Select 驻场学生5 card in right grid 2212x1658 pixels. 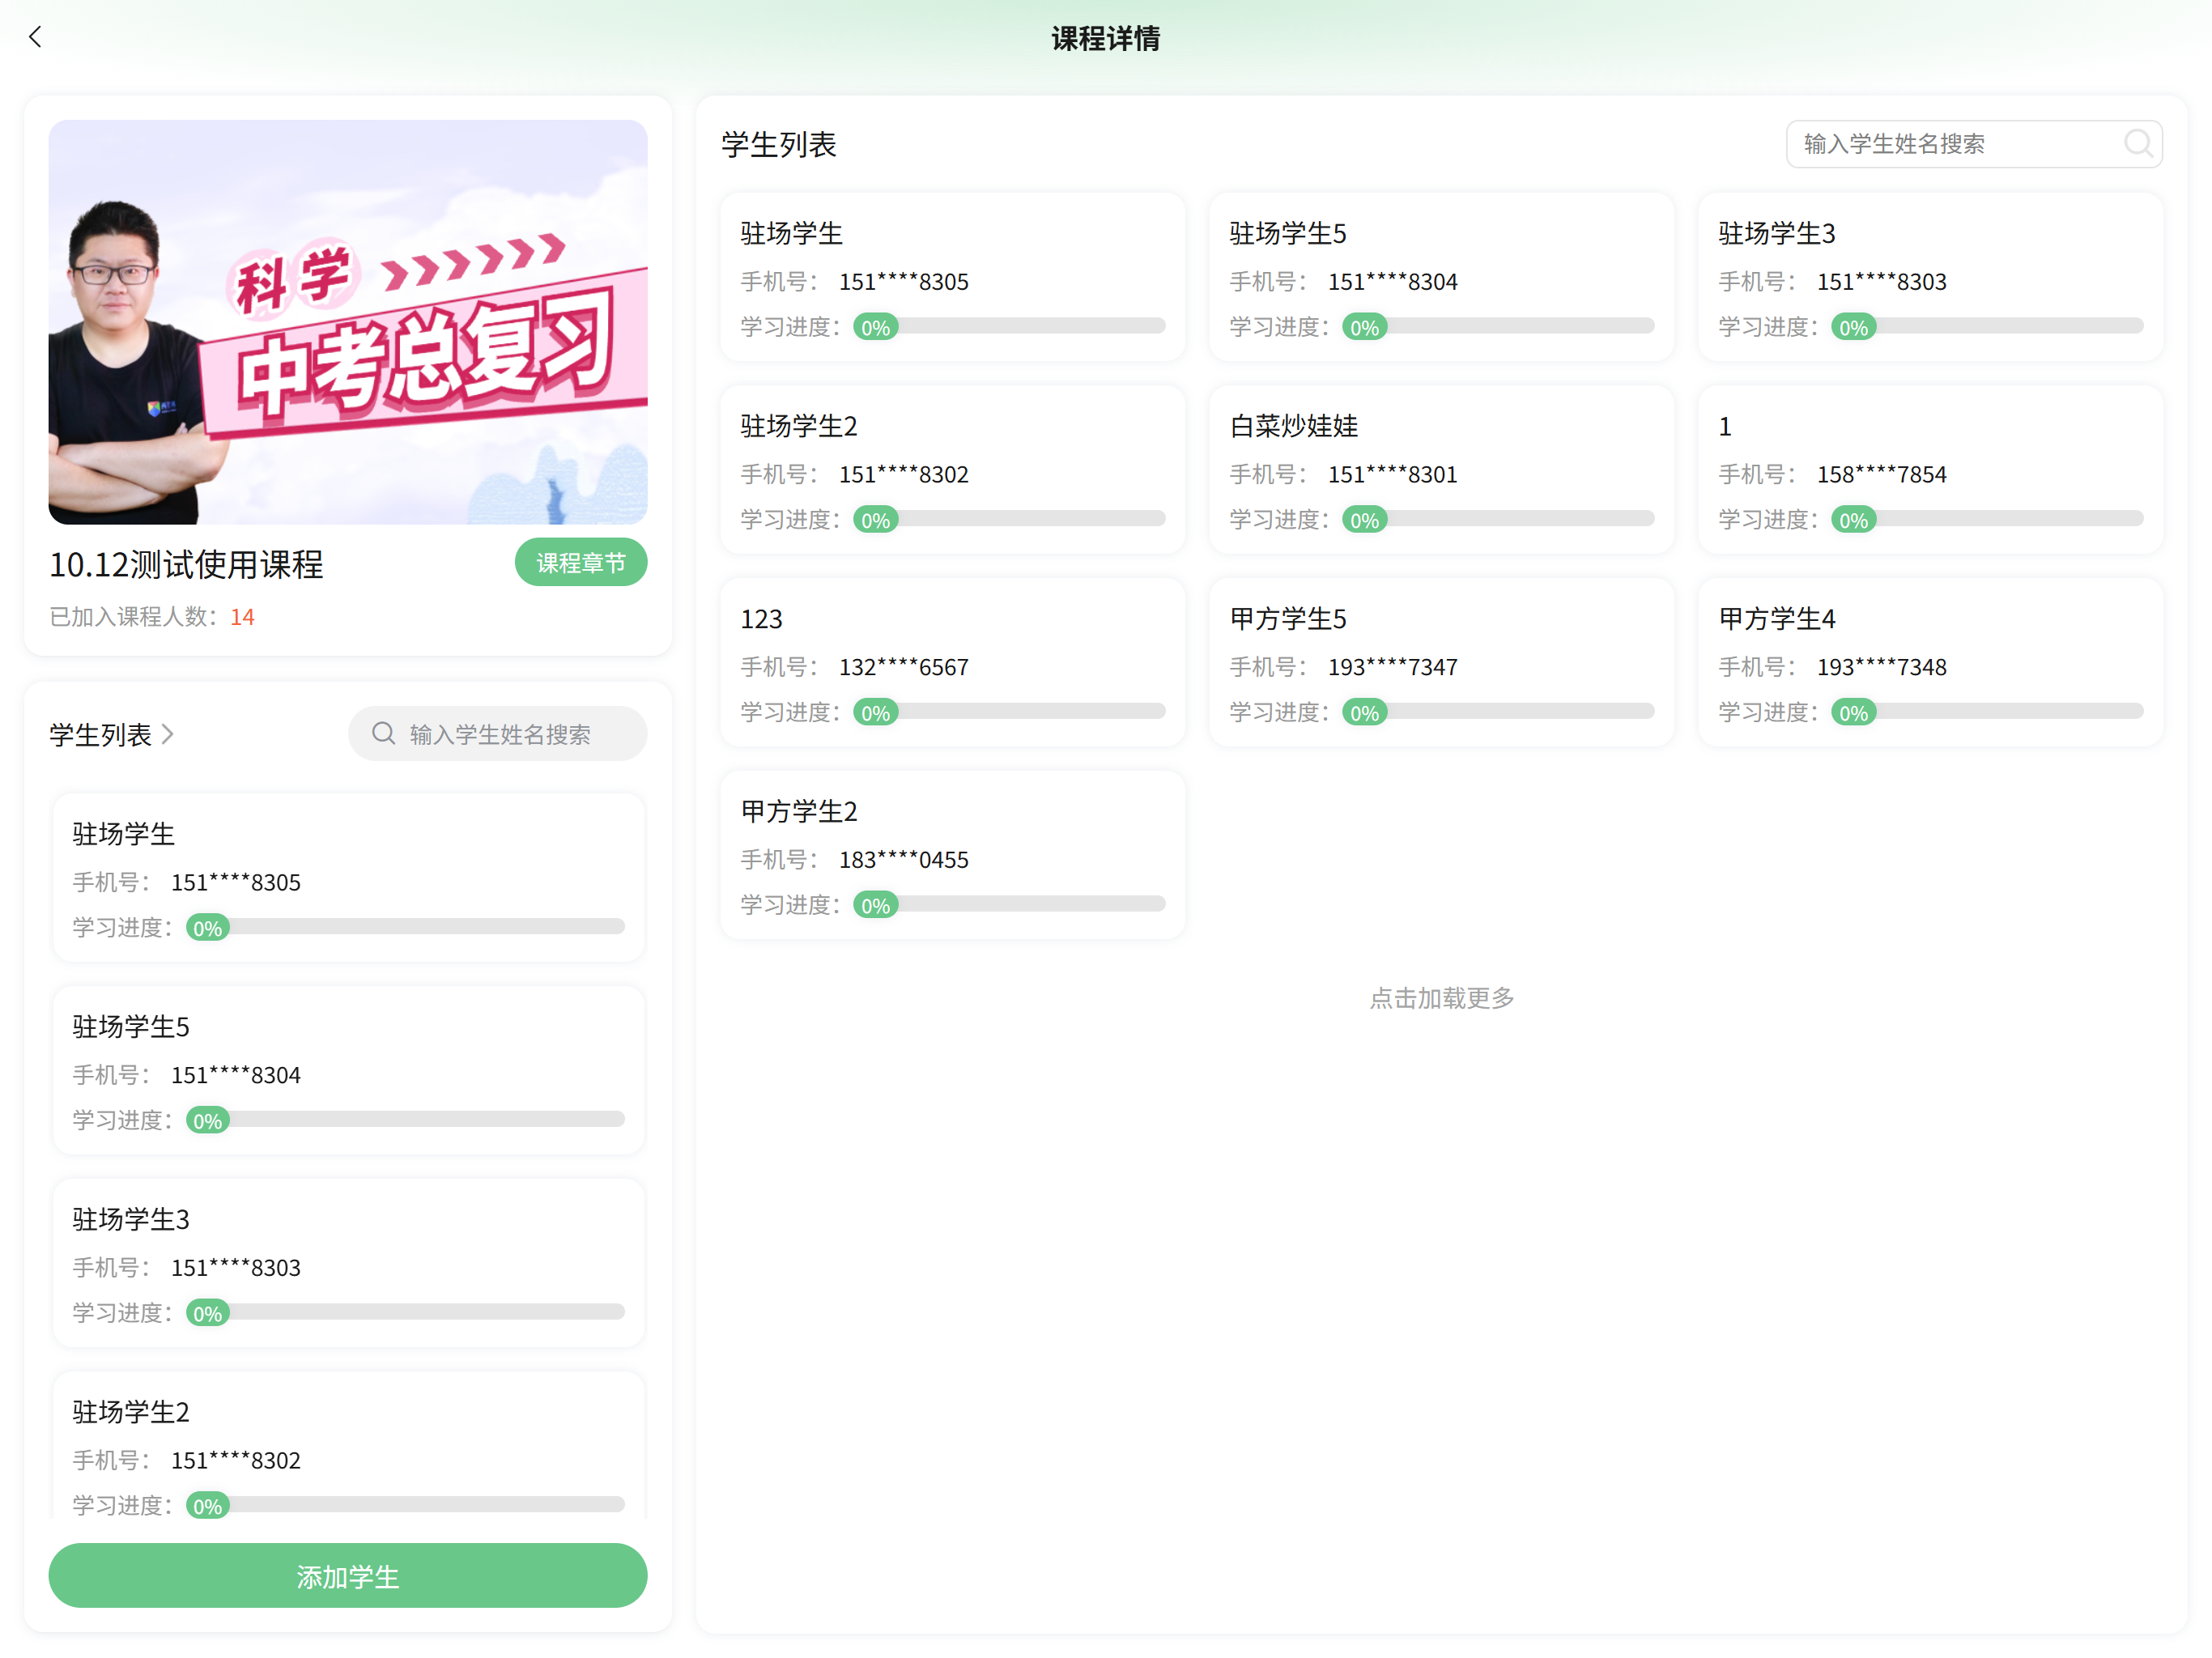point(1440,277)
